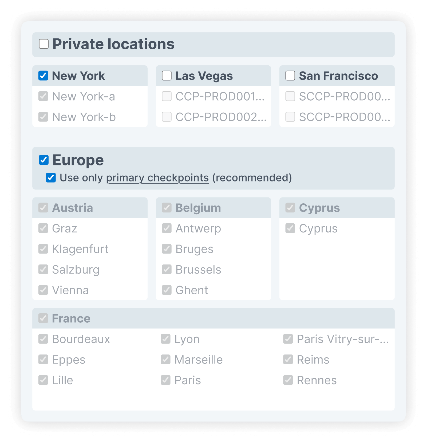
Task: Uncheck the Europe region checkbox
Action: click(x=44, y=160)
